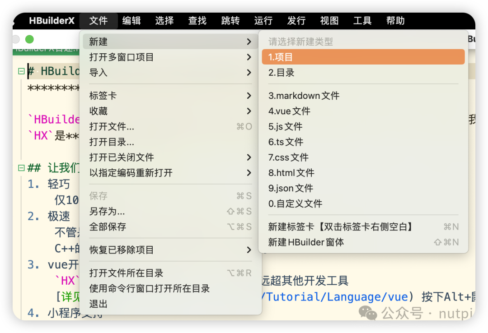Create a 6.ts文件
The width and height of the screenshot is (488, 333).
pyautogui.click(x=363, y=142)
